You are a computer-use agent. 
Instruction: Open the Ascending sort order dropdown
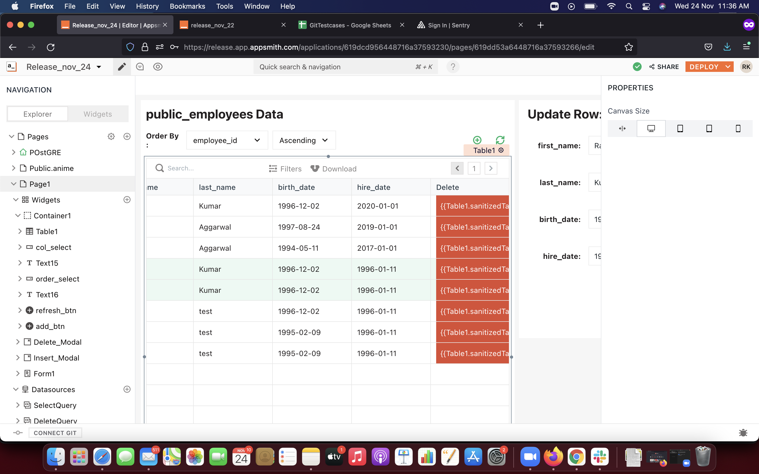[x=304, y=140]
